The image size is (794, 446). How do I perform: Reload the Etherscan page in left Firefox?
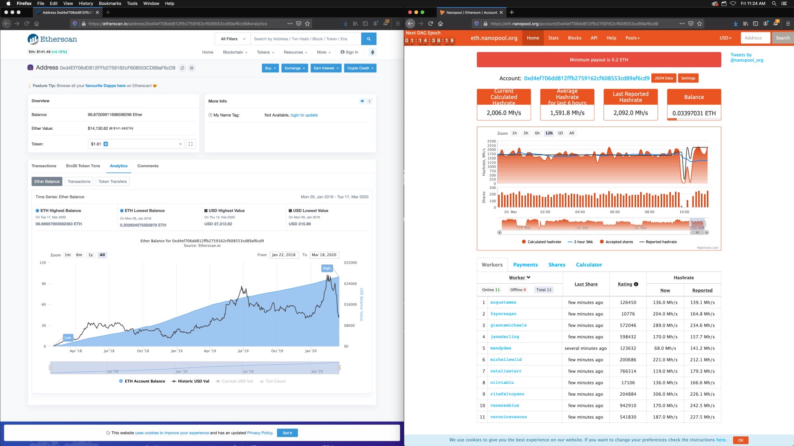27,24
